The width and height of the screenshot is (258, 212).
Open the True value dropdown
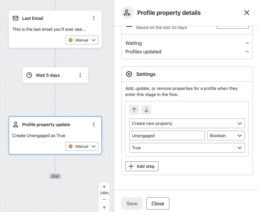[187, 148]
